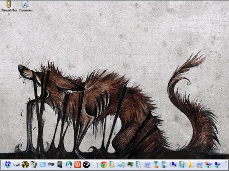Screen dimensions: 229x171
Task: Open Steam from the dock
Action: (x=86, y=165)
